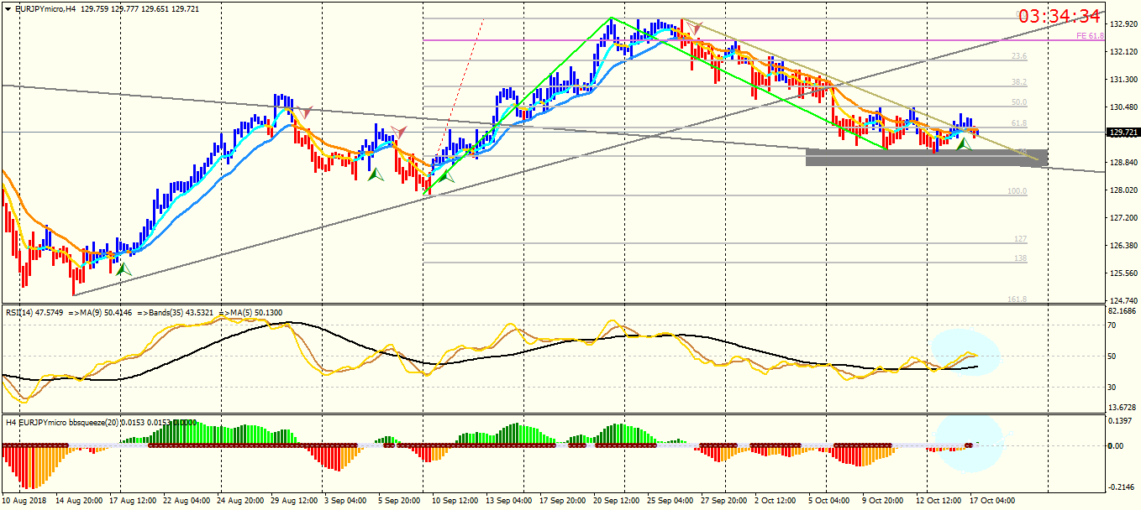Click the 130.480 price axis label

point(1123,107)
